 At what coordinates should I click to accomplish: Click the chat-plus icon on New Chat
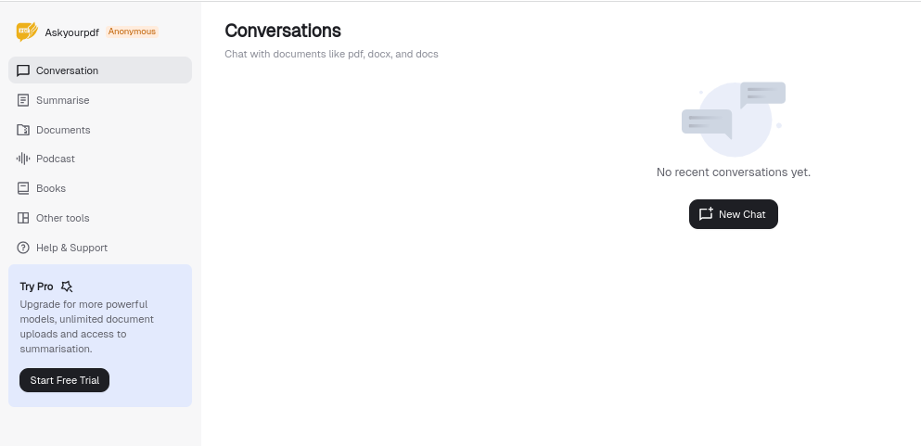click(x=706, y=214)
